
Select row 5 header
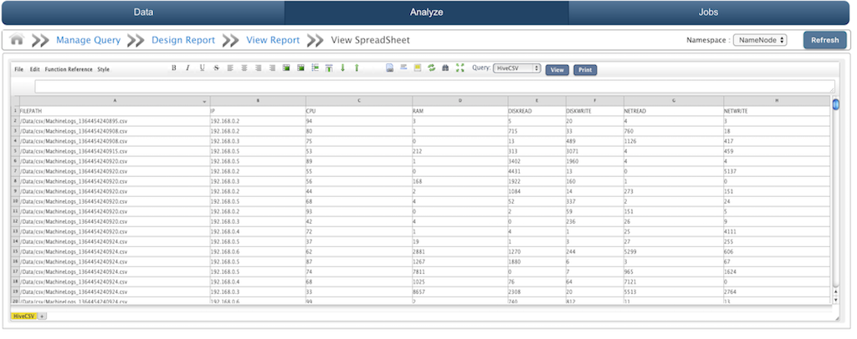click(x=15, y=151)
